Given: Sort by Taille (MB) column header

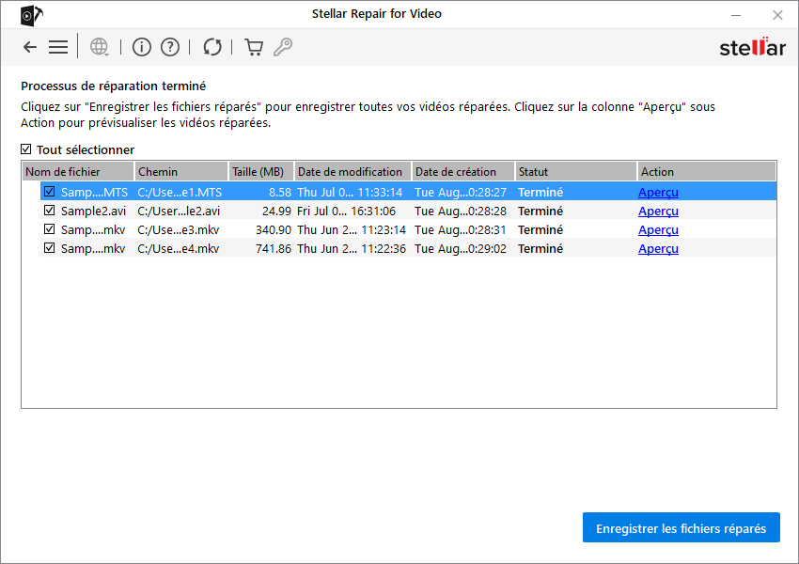Looking at the screenshot, I should (261, 172).
